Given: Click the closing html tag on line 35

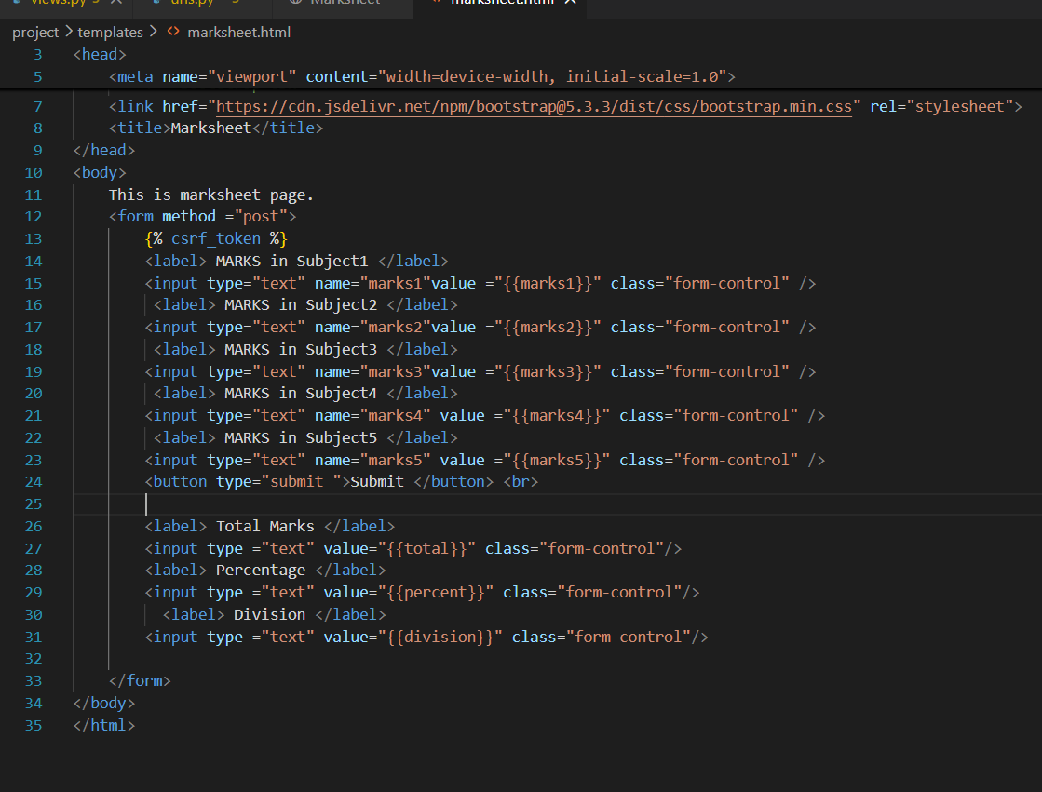Looking at the screenshot, I should 103,725.
